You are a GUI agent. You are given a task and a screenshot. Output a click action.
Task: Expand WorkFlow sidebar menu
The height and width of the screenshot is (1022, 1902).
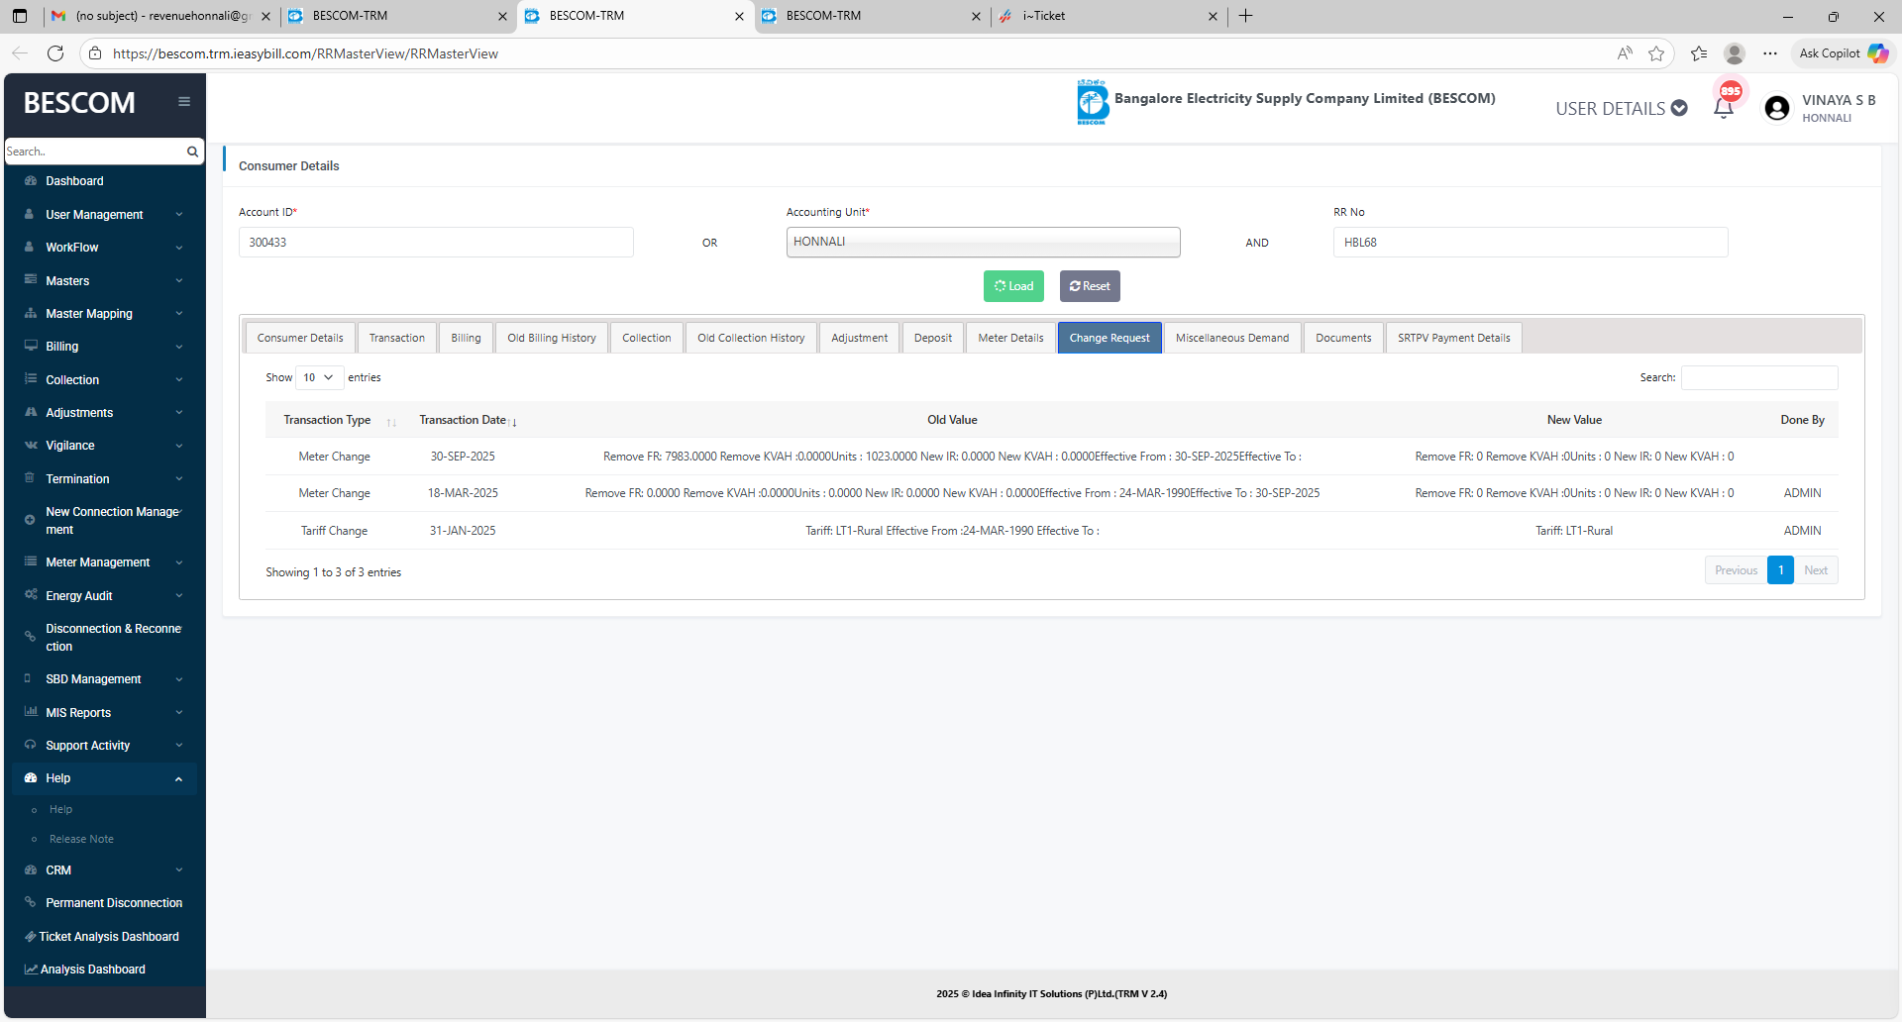(x=103, y=248)
